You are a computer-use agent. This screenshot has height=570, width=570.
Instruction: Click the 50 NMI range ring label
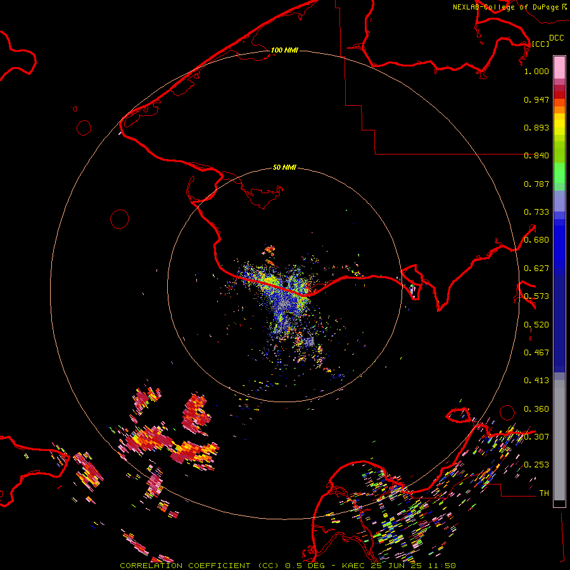point(284,167)
